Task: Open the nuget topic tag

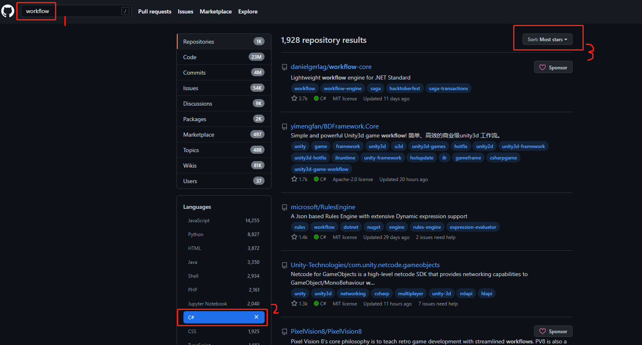Action: tap(373, 227)
